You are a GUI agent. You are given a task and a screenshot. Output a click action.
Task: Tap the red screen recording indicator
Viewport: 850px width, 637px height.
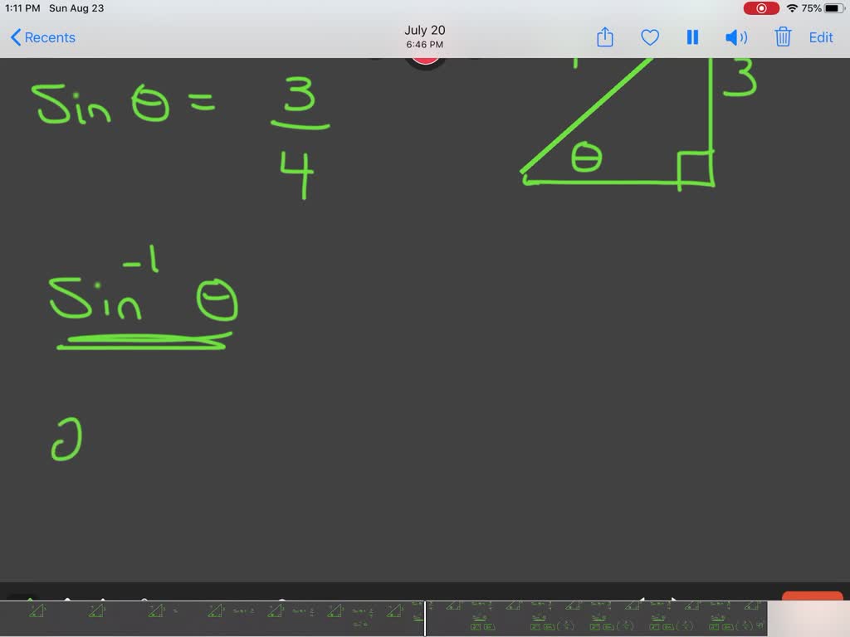[x=761, y=7]
